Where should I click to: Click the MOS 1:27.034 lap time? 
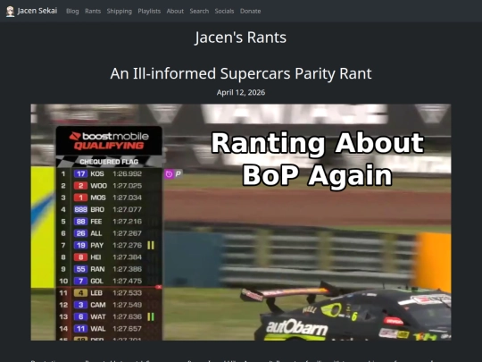pyautogui.click(x=127, y=198)
